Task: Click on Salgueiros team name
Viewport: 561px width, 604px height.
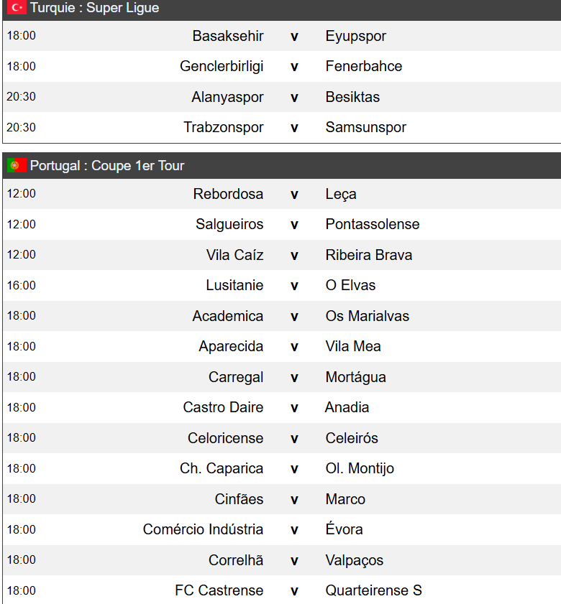Action: pos(229,225)
